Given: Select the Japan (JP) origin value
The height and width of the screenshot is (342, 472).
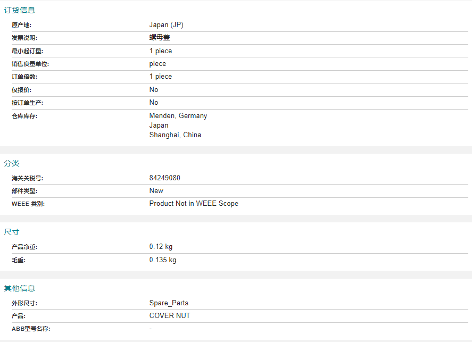Looking at the screenshot, I should [x=166, y=25].
